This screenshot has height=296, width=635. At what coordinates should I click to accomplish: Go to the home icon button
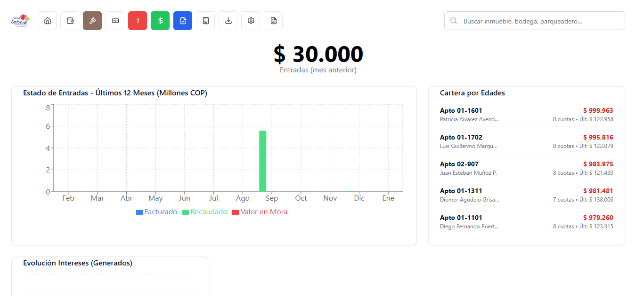point(47,21)
